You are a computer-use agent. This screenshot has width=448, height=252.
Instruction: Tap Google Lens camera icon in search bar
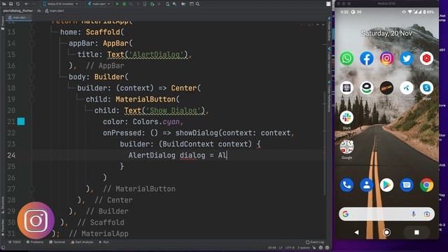point(427,214)
